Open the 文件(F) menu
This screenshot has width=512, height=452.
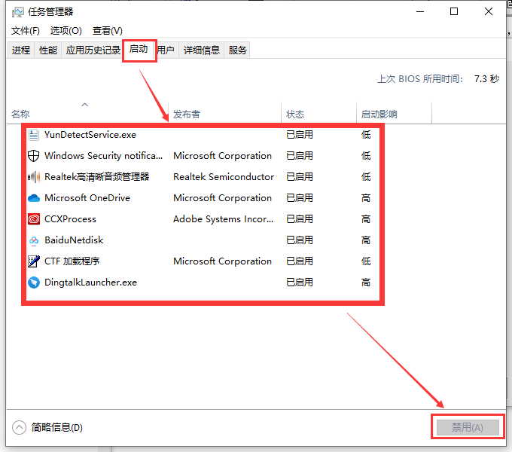pos(26,31)
